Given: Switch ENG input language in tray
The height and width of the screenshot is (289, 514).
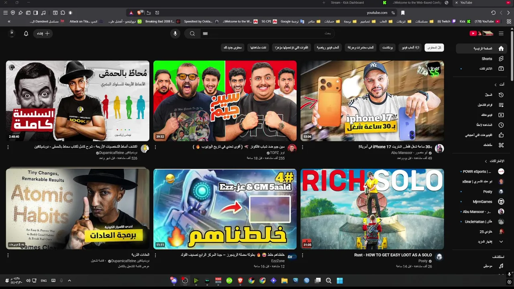Looking at the screenshot, I should click(43, 281).
